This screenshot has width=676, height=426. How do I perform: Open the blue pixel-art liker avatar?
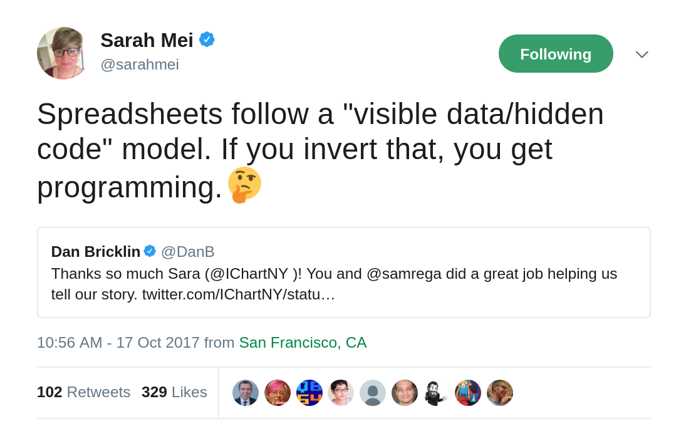[x=309, y=393]
